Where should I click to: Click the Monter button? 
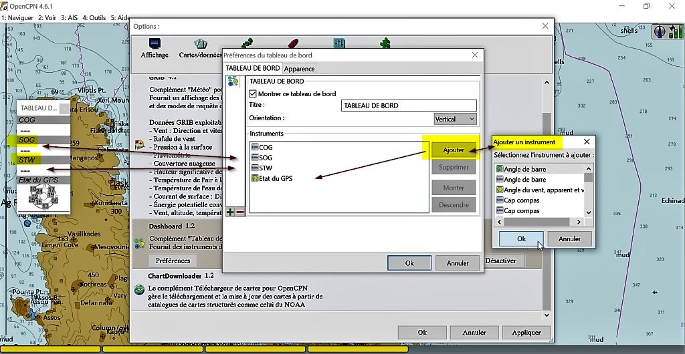click(x=454, y=188)
